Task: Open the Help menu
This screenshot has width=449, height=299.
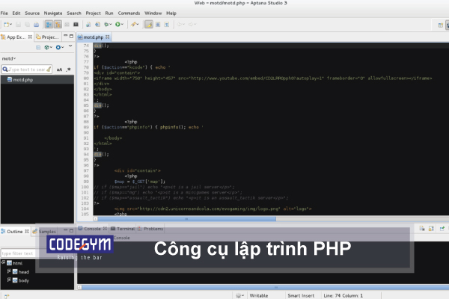Action: click(171, 13)
